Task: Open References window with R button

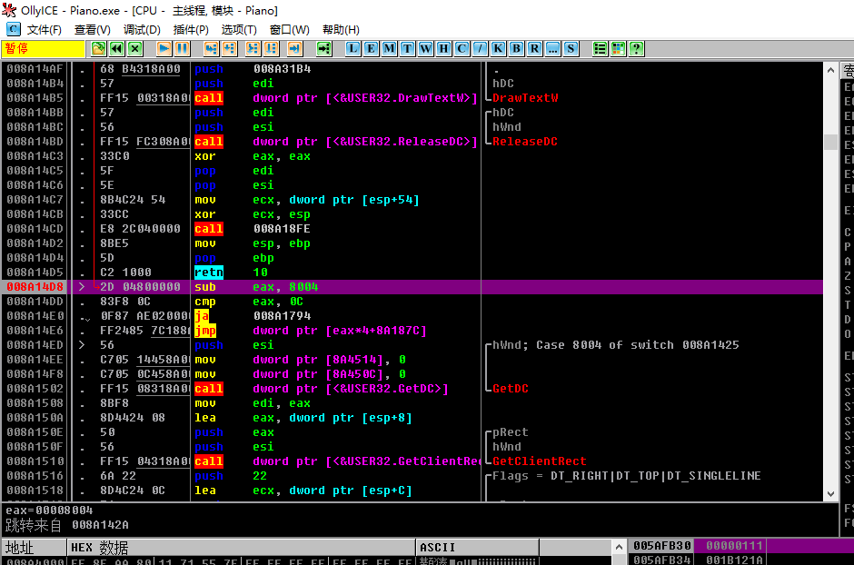Action: tap(535, 49)
